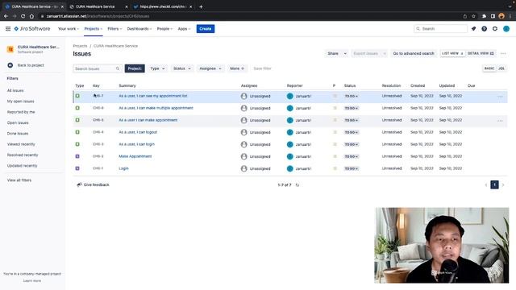Open the Make Appointment epic link
The width and height of the screenshot is (516, 290).
coord(135,156)
